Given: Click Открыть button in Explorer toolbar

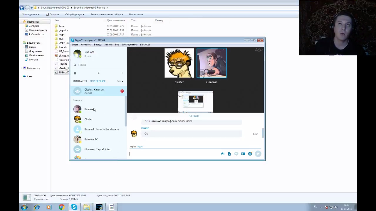Looking at the screenshot, I should pyautogui.click(x=53, y=14).
